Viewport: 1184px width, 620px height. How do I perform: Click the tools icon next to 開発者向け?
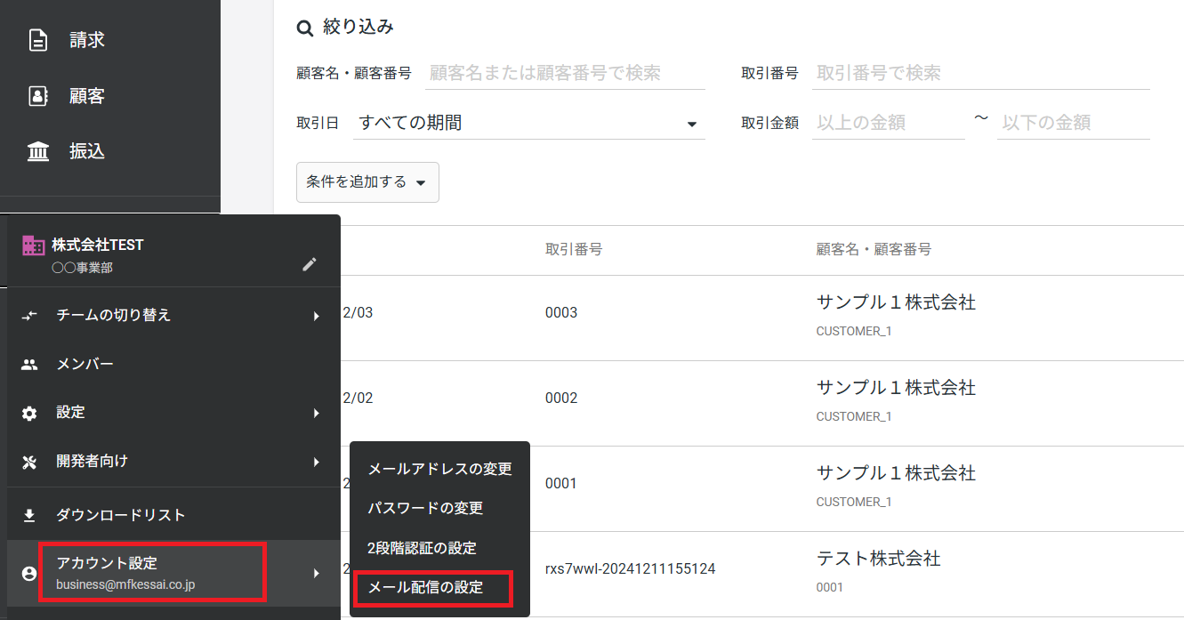(29, 462)
